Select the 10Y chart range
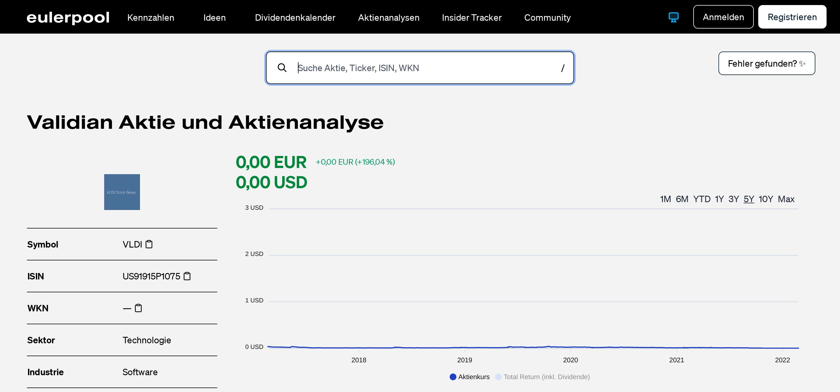The height and width of the screenshot is (392, 840). (765, 199)
